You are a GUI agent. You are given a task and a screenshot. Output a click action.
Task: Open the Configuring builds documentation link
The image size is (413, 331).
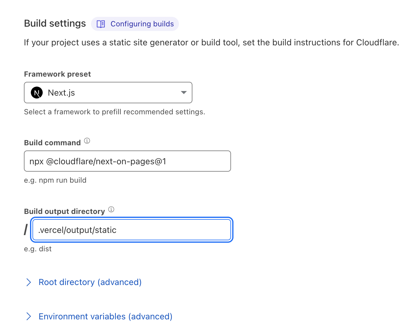pyautogui.click(x=142, y=24)
